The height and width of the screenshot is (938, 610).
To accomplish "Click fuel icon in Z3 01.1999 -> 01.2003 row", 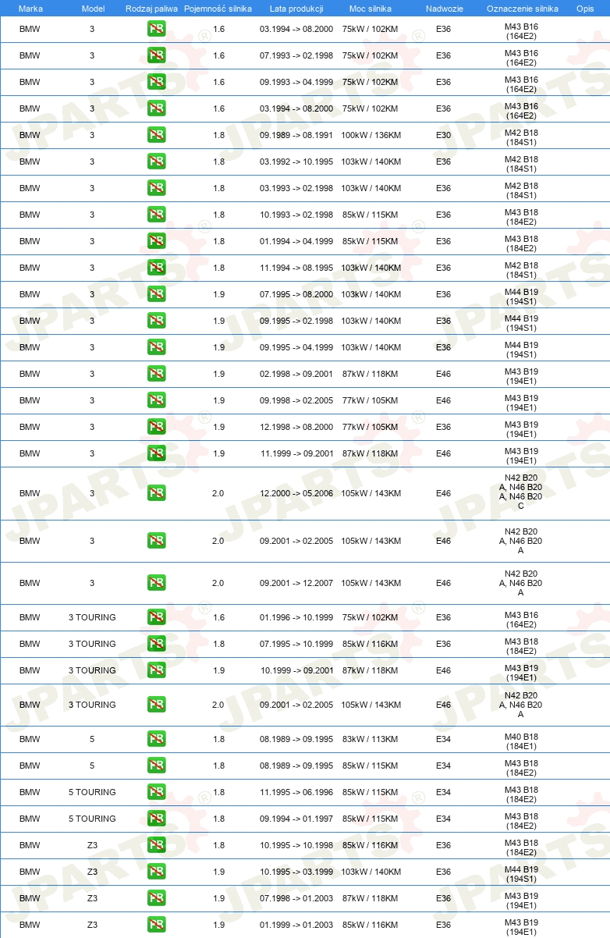I will click(x=156, y=926).
